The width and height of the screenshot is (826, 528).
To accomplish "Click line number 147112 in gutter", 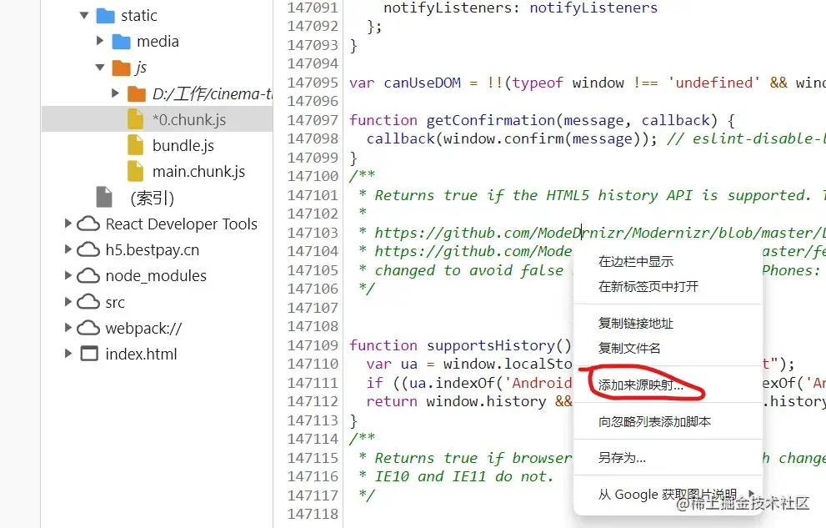I will (x=313, y=401).
